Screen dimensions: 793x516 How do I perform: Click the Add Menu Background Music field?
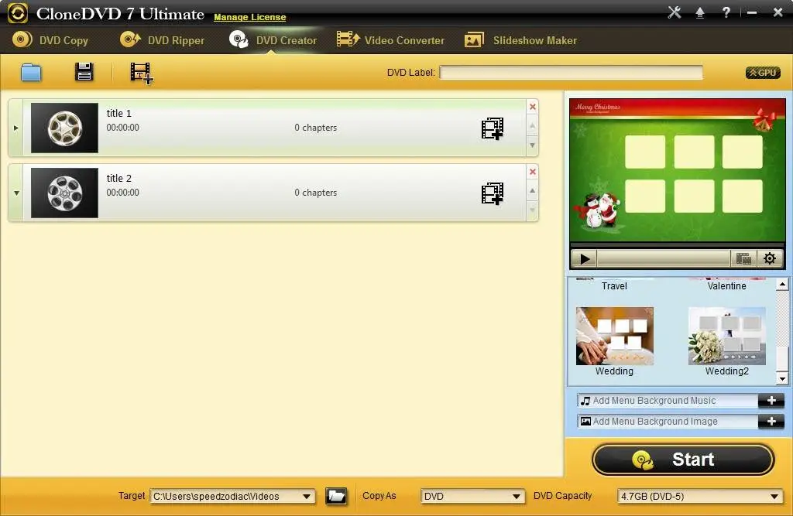point(667,401)
